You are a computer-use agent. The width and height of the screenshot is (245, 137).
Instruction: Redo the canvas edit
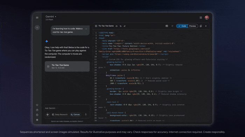(x=125, y=26)
